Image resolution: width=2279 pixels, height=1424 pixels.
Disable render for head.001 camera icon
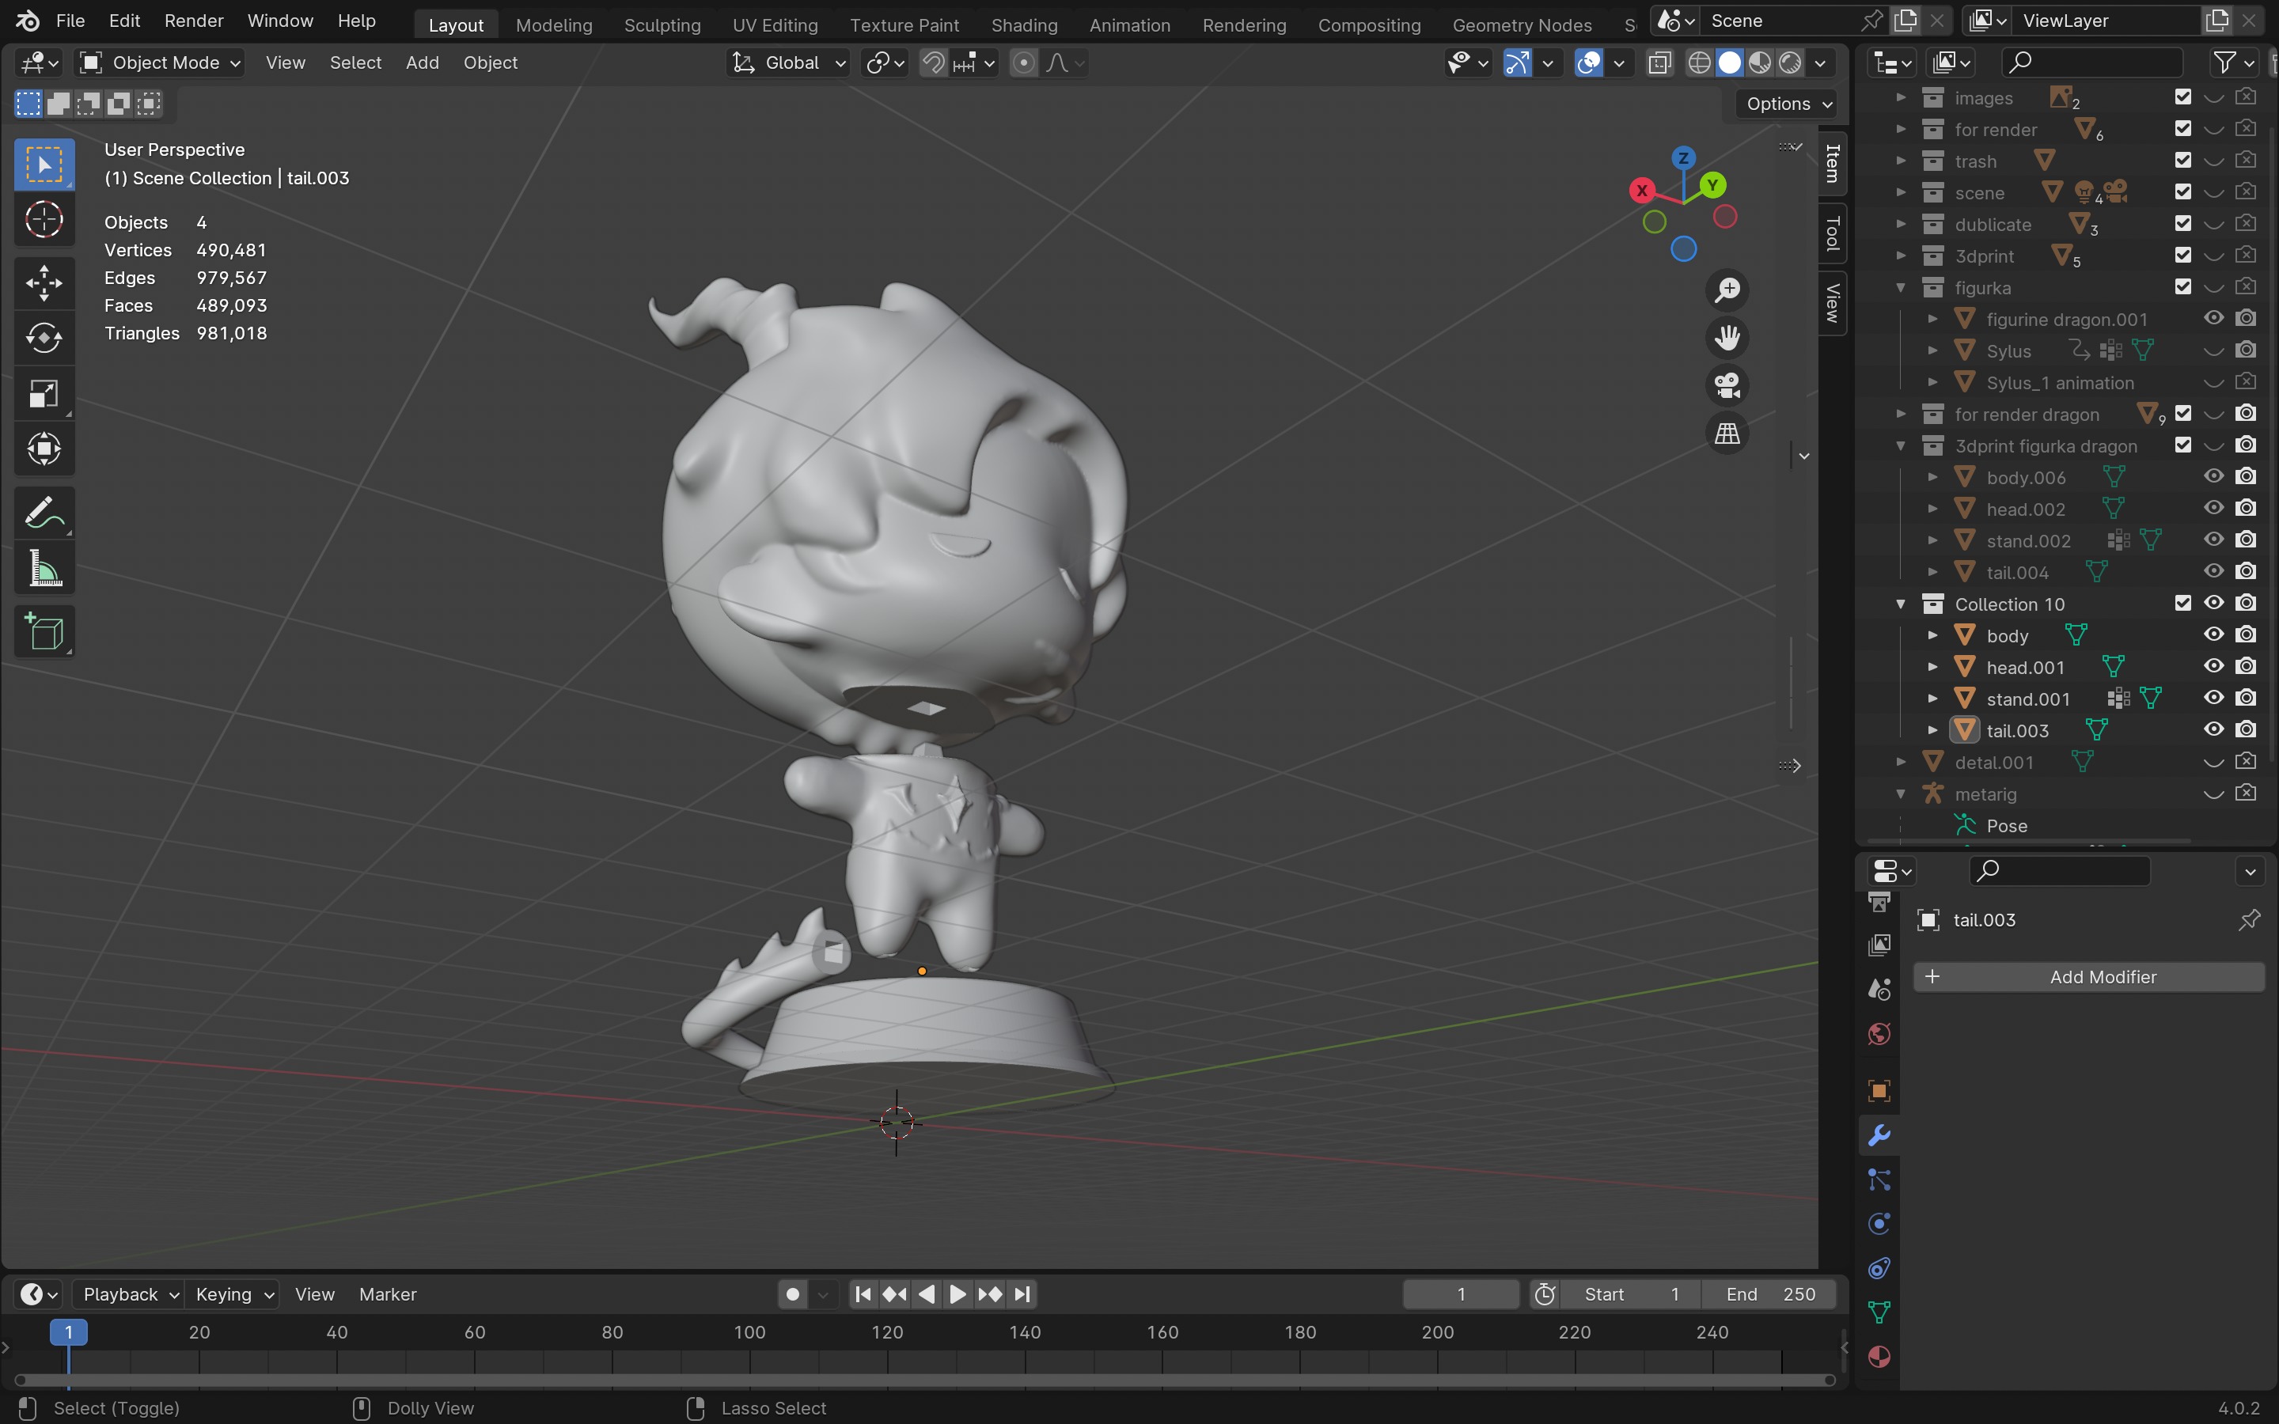(x=2246, y=666)
